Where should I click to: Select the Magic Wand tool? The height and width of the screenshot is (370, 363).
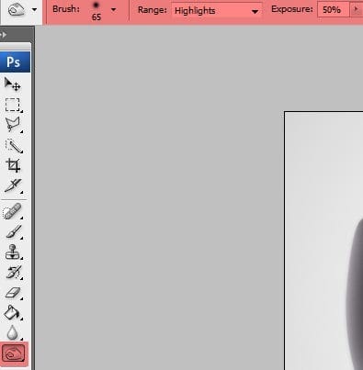[x=13, y=146]
